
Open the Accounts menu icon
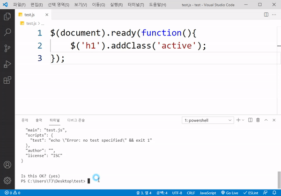pyautogui.click(x=7, y=165)
